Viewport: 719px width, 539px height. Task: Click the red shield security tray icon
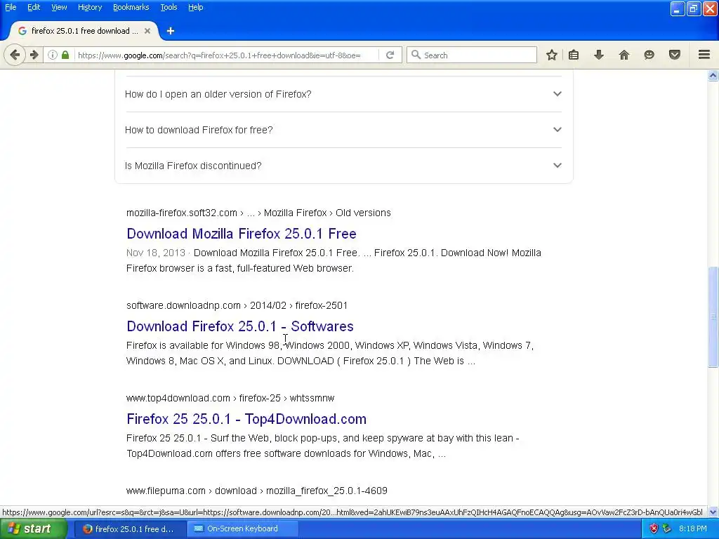(x=654, y=528)
